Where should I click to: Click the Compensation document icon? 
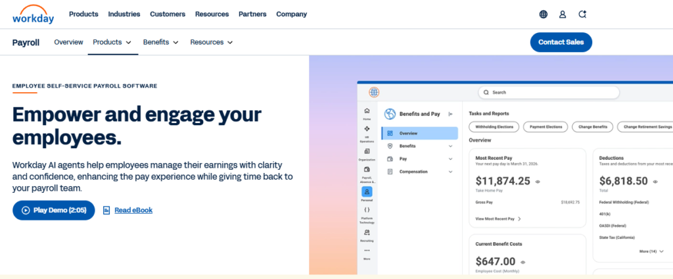pos(390,172)
